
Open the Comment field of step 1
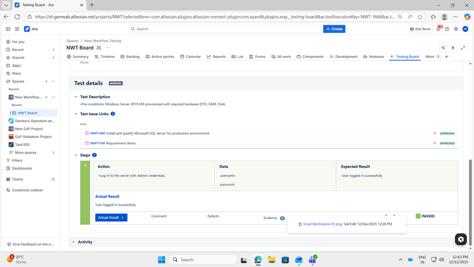158,216
